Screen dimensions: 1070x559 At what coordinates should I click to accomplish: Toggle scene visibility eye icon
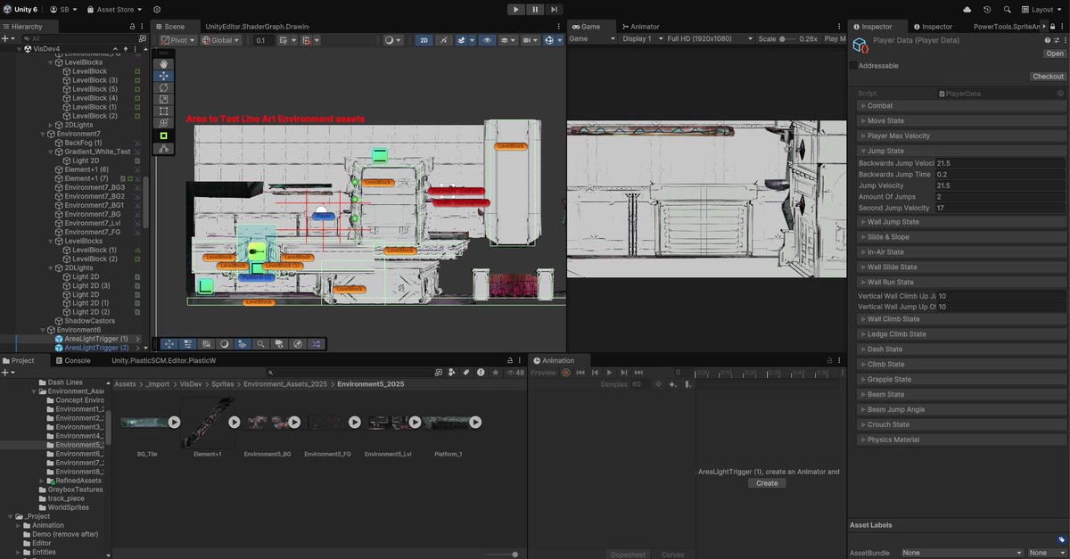click(x=487, y=40)
